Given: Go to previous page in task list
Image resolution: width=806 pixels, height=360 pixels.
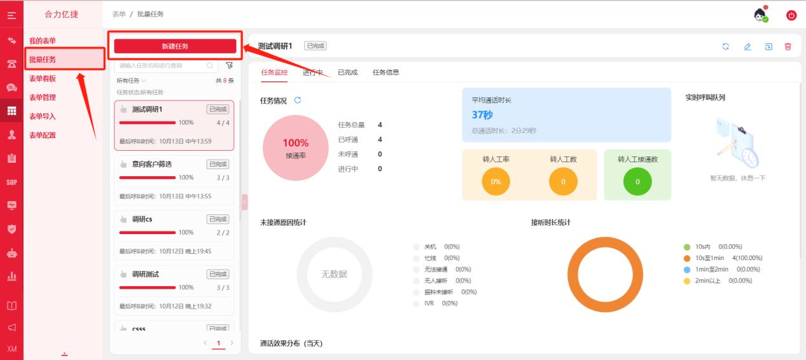Looking at the screenshot, I should click(205, 343).
